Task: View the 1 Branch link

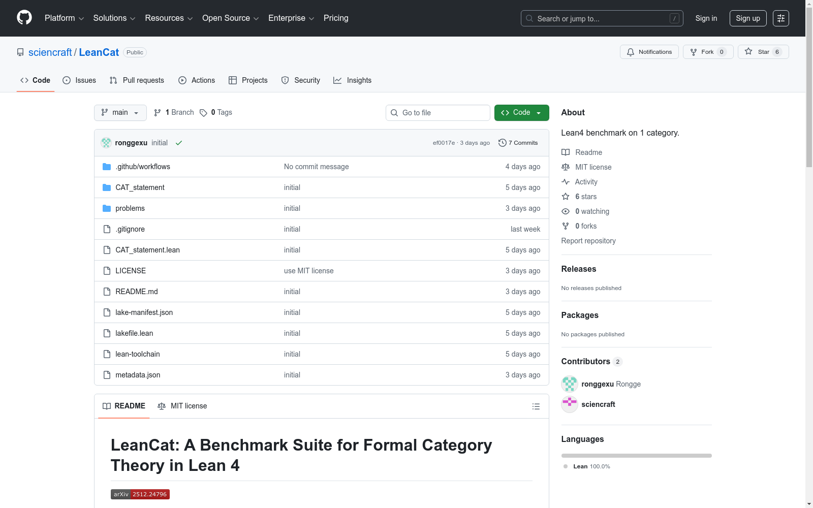Action: [174, 112]
